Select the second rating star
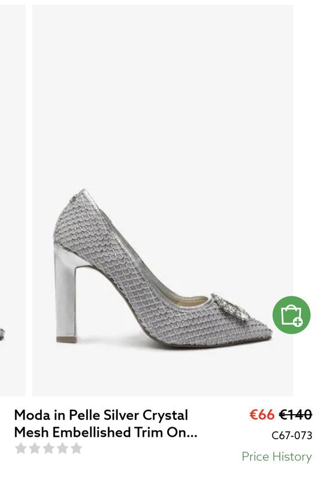Viewport: 326px width, 478px height. 35,449
